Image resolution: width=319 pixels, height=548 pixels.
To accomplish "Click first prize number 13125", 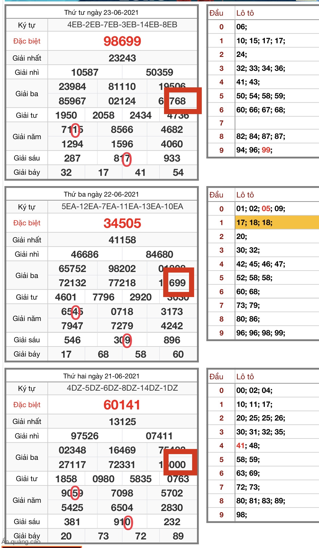I will tap(122, 422).
